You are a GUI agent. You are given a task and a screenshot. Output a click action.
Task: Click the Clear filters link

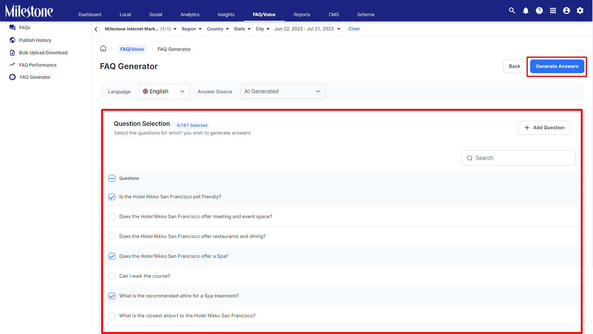[x=354, y=29]
